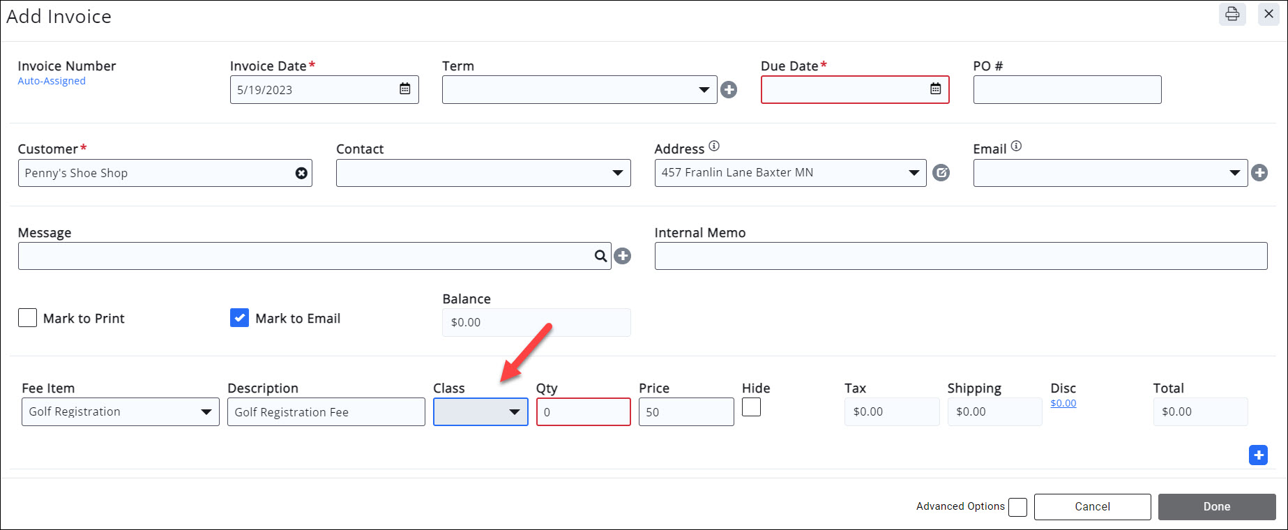Image resolution: width=1288 pixels, height=530 pixels.
Task: Open the Disc $0.00 link
Action: pyautogui.click(x=1063, y=403)
